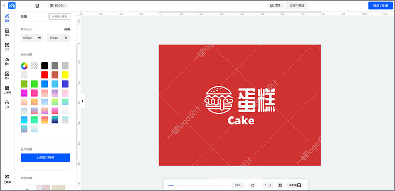Open the 图片 images sidebar tab
This screenshot has width=395, height=191.
click(x=7, y=75)
